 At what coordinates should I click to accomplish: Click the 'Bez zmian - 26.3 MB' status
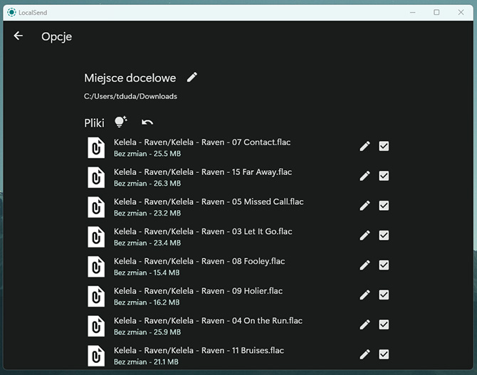coord(147,184)
